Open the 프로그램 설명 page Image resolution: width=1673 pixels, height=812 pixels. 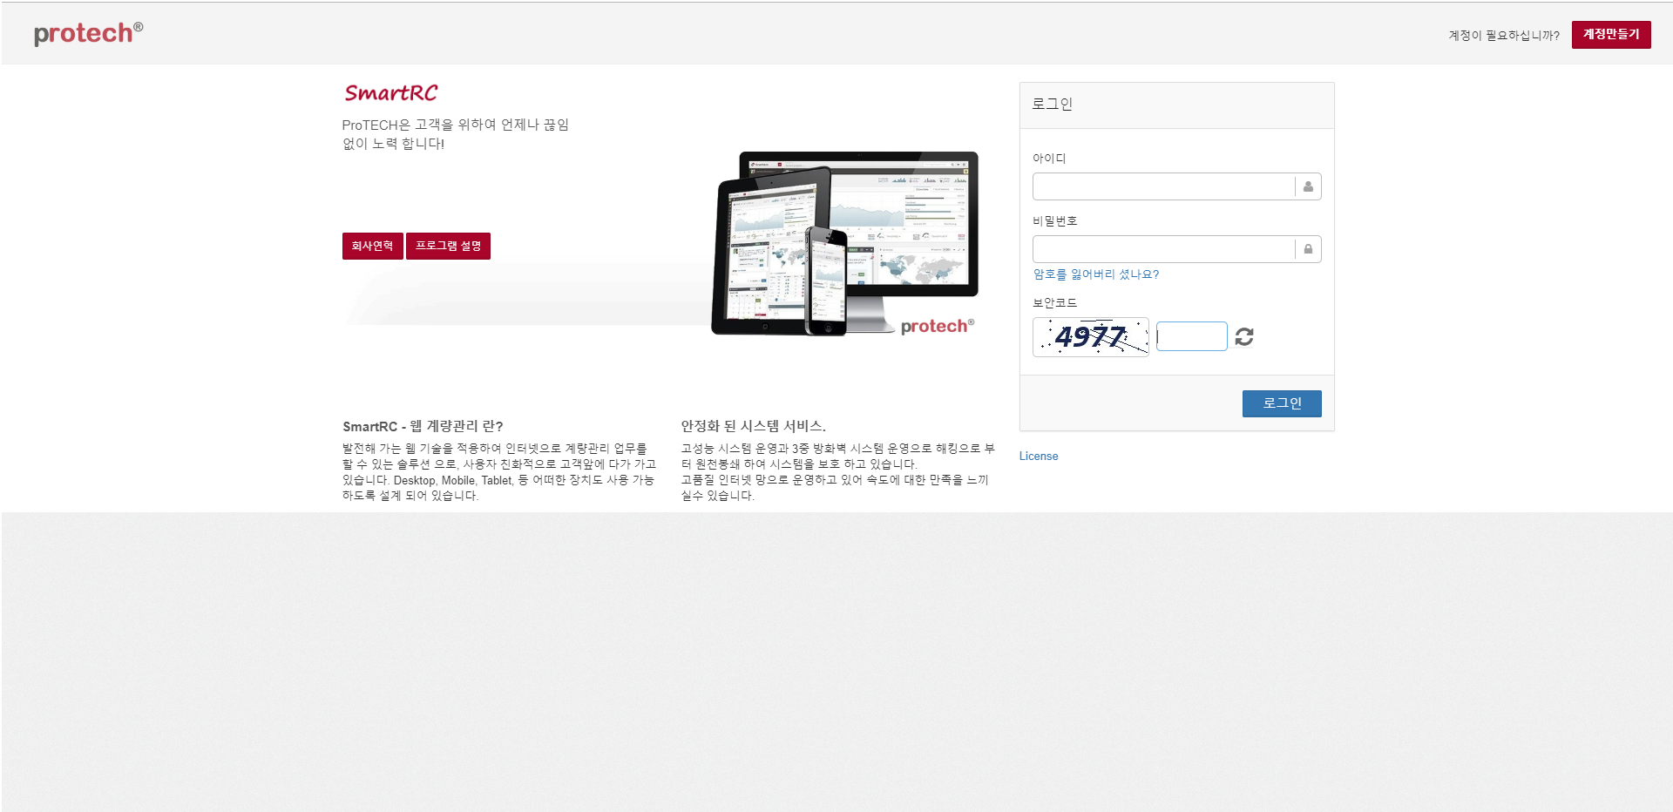pos(448,247)
